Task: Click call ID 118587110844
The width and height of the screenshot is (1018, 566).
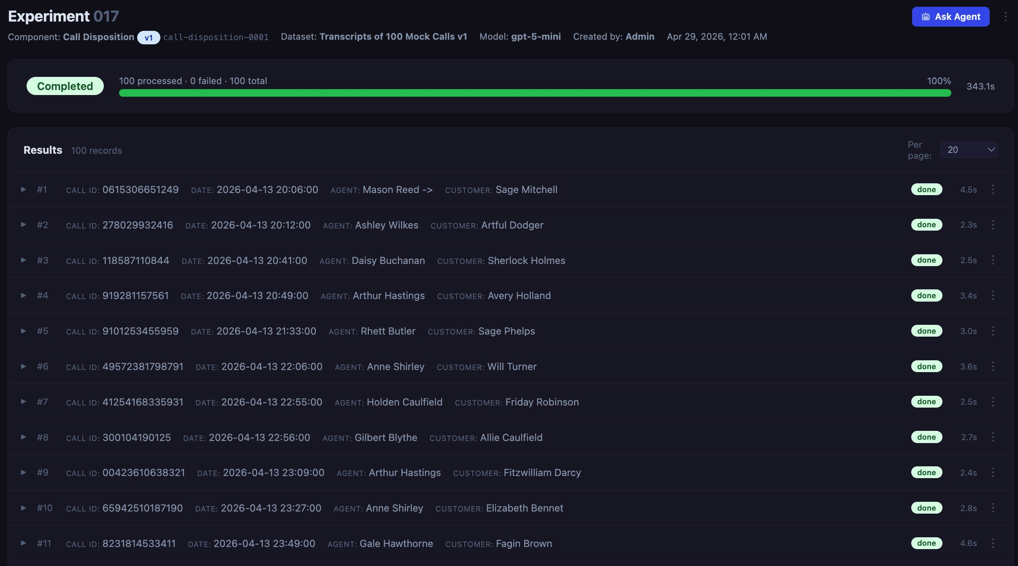Action: (x=135, y=261)
